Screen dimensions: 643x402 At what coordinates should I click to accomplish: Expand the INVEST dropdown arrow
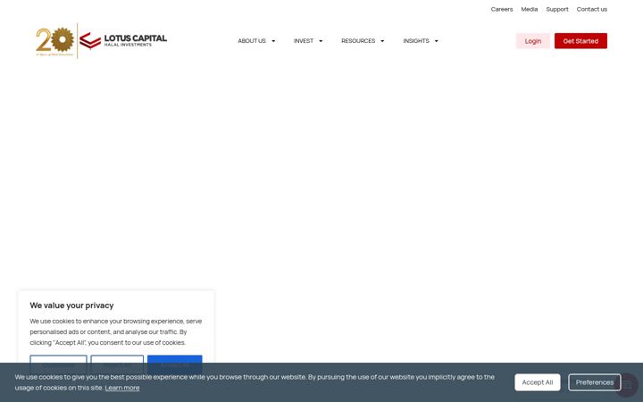click(321, 41)
